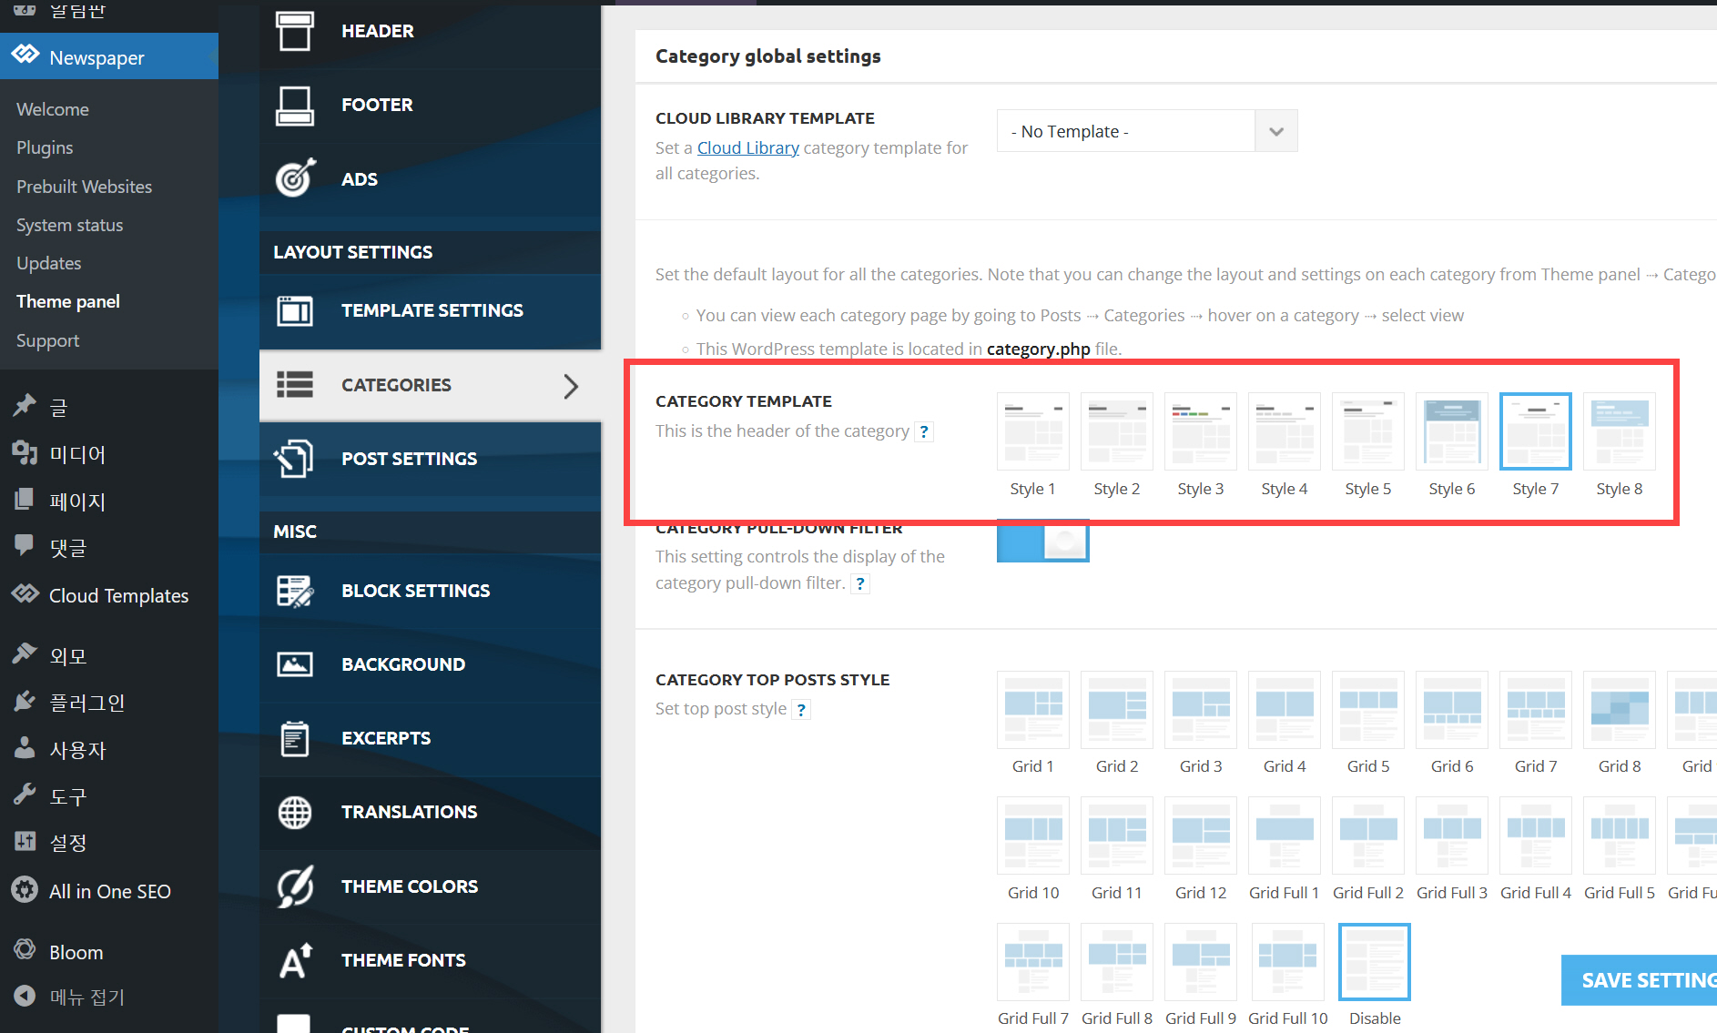
Task: Open help for pull-down filter setting
Action: click(860, 583)
